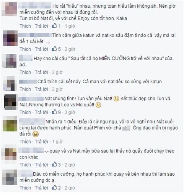Reply to 'Chả thích cái kết này' comment
The height and width of the screenshot is (193, 184).
41,89
